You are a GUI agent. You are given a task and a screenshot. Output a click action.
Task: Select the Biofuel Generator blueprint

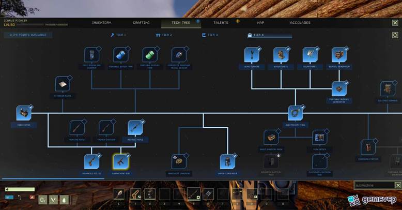pos(339,55)
